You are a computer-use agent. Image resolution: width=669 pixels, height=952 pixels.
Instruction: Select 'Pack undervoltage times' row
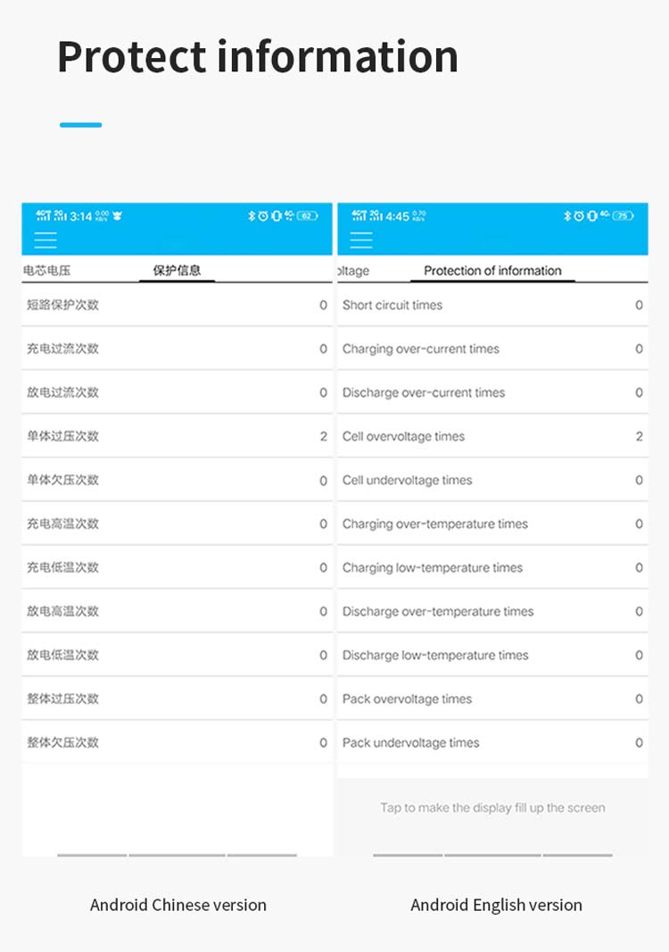point(492,742)
